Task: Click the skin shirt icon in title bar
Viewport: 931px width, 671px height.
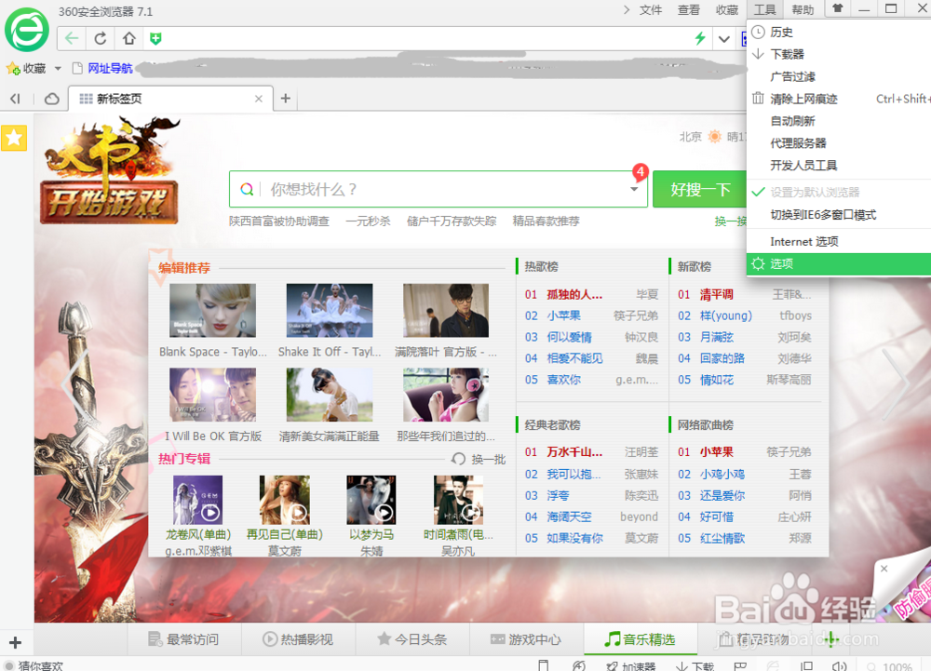Action: point(838,8)
